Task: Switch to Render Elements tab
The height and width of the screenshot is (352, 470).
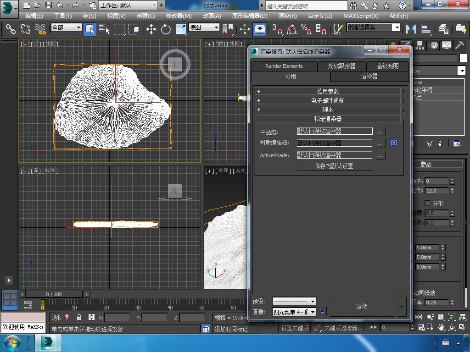Action: pos(284,66)
